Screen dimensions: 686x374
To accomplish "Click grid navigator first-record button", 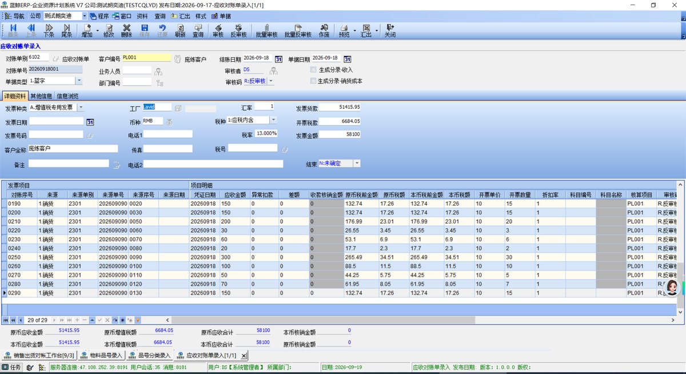I will (x=6, y=320).
